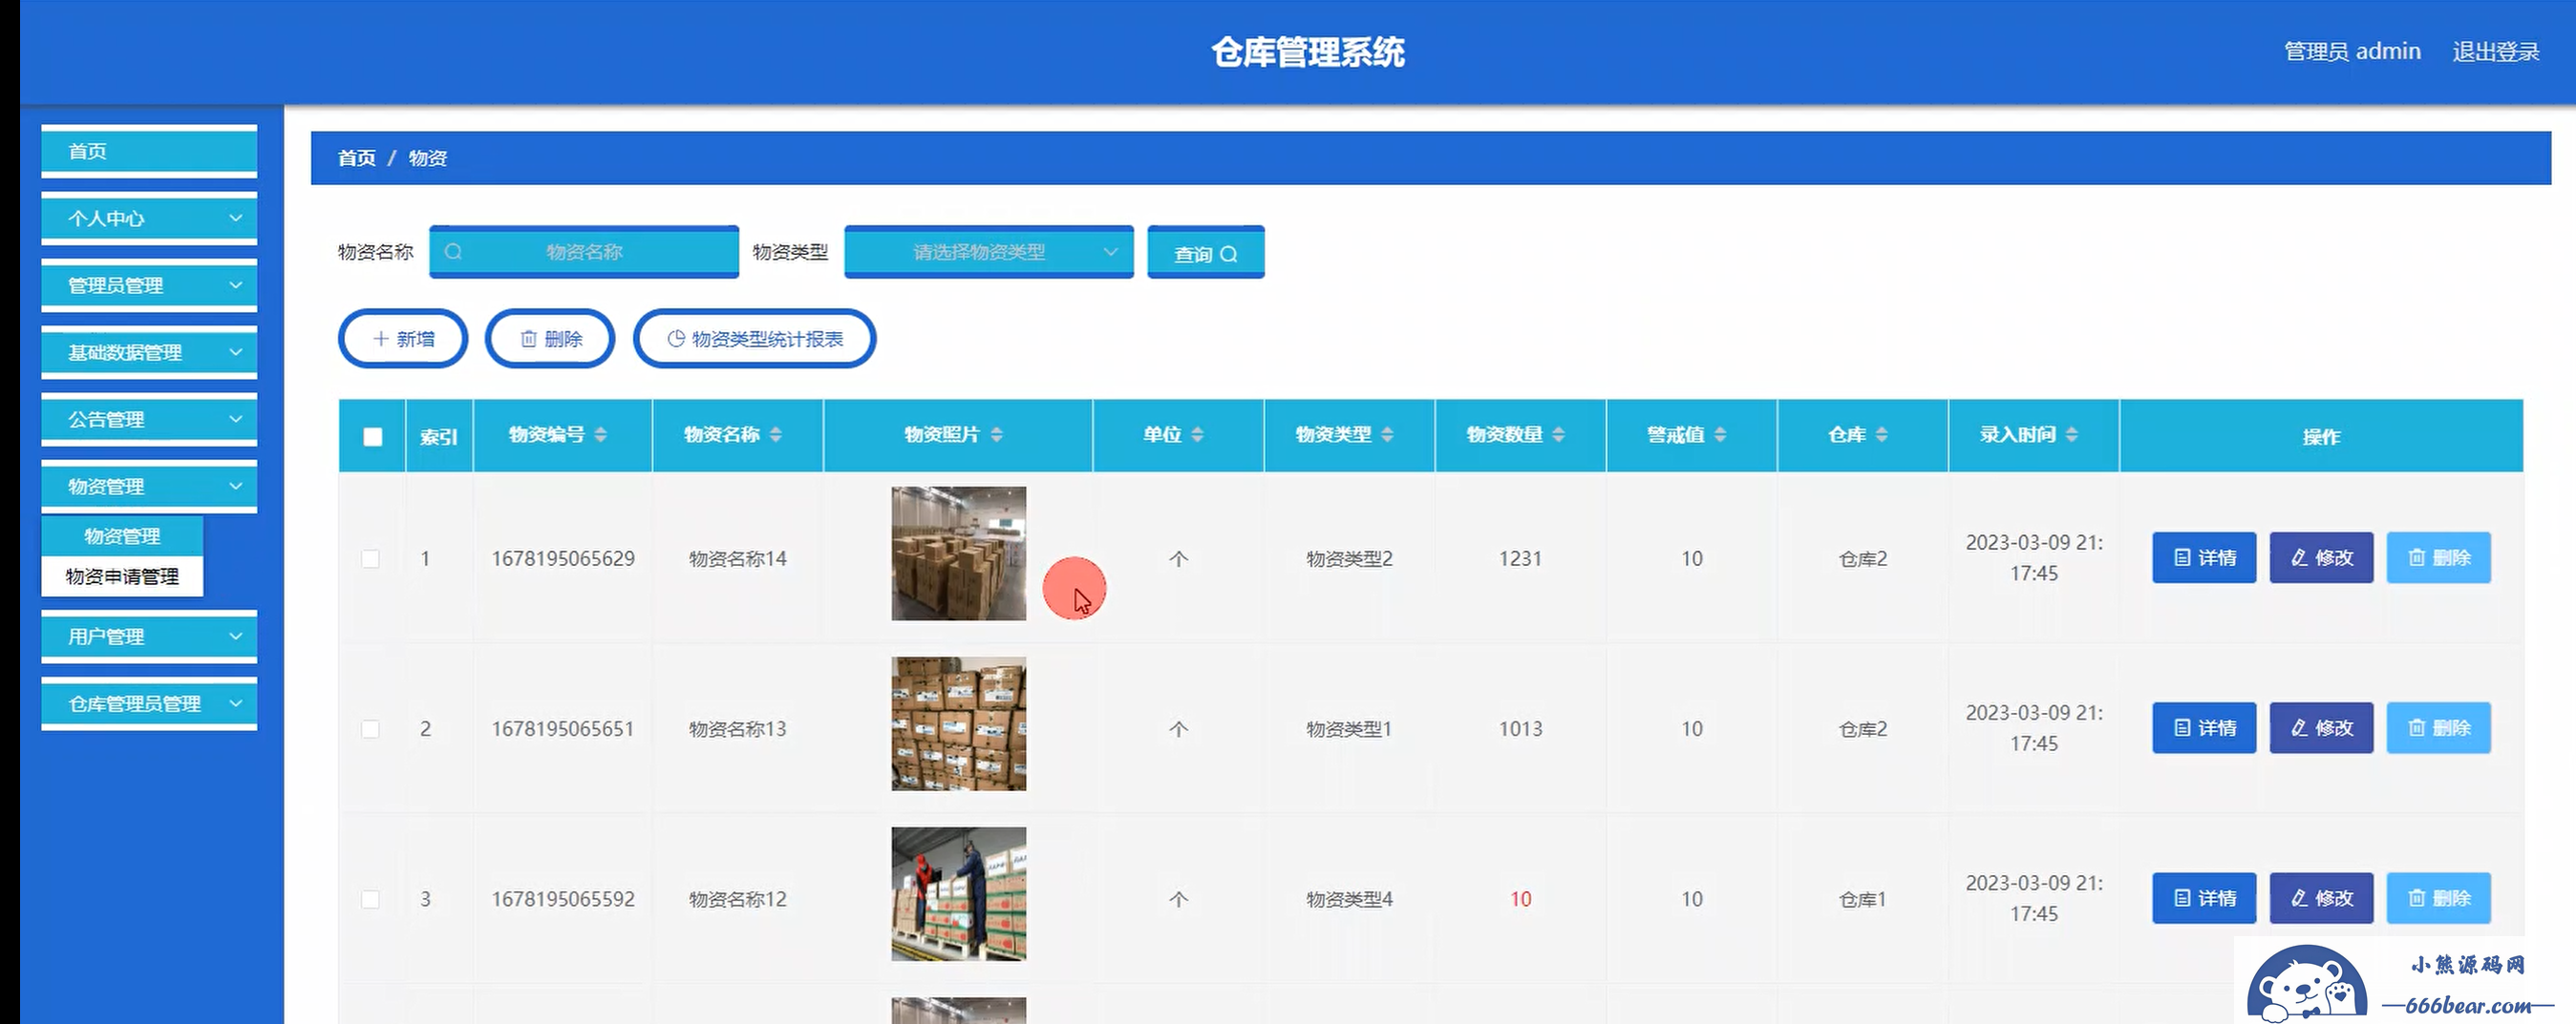Click 删除 for 物资名称13
The width and height of the screenshot is (2576, 1024).
click(x=2438, y=727)
